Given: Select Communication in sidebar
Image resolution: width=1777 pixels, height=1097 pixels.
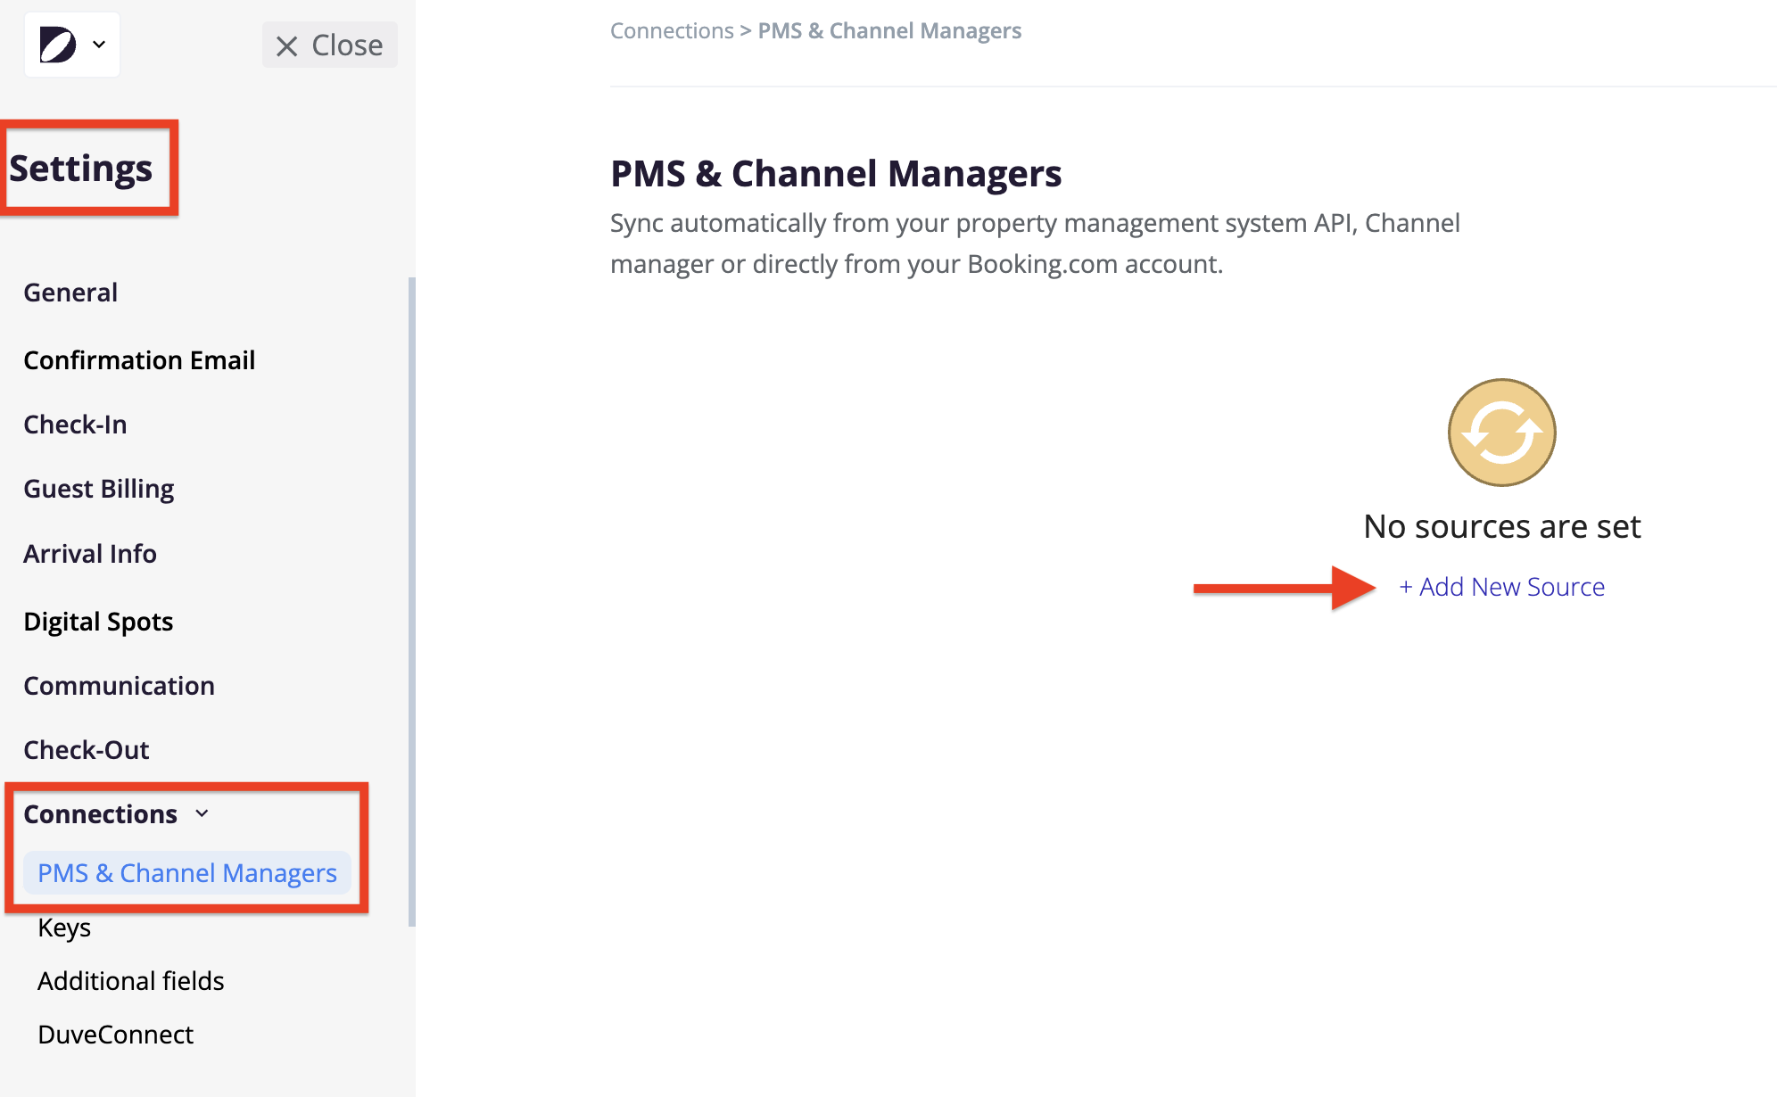Looking at the screenshot, I should [119, 686].
